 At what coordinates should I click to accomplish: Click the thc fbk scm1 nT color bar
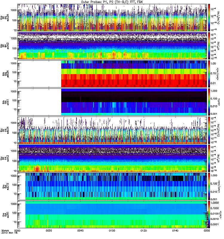coord(209,215)
